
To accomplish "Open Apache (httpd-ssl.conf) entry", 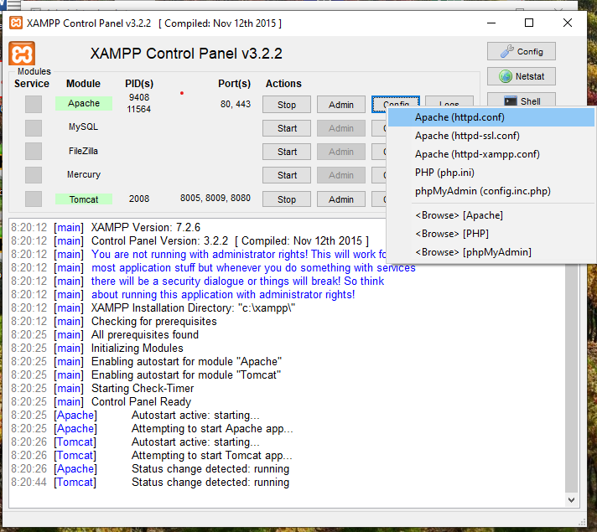I will [x=491, y=136].
